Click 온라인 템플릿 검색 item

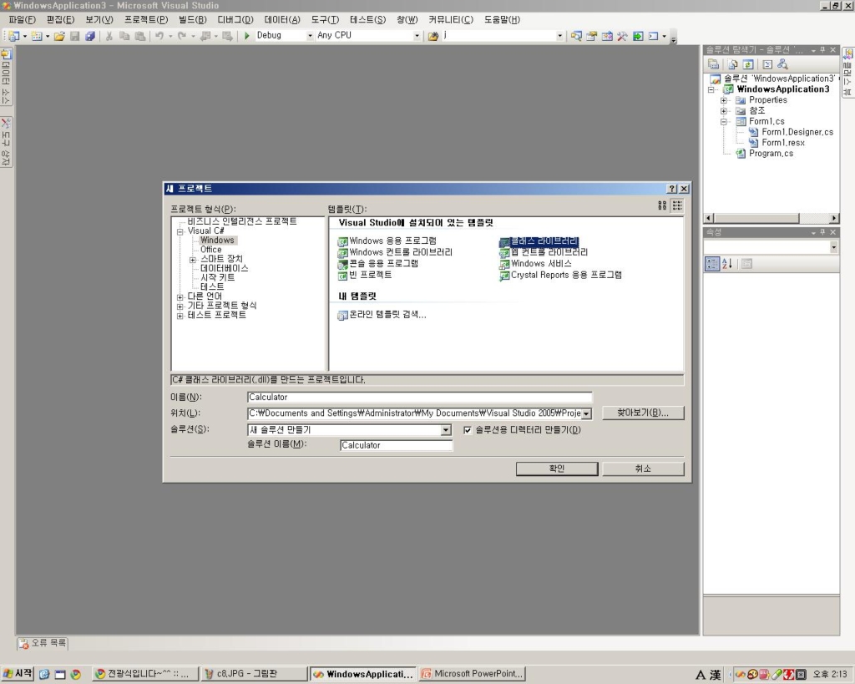click(x=382, y=315)
